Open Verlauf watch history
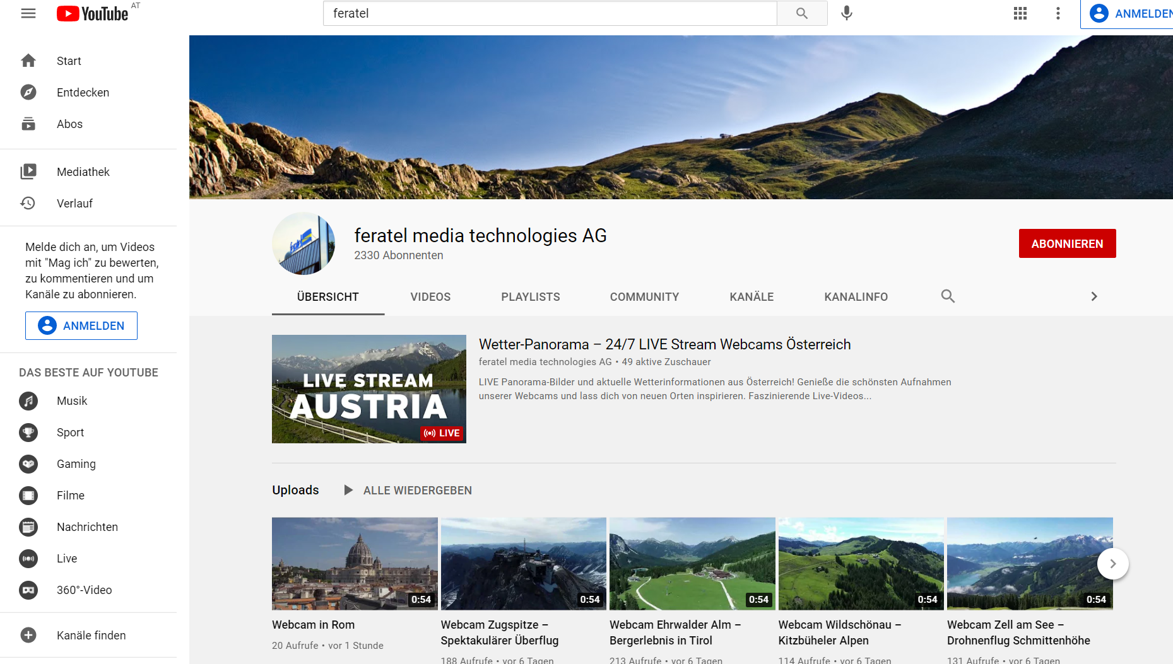The height and width of the screenshot is (664, 1173). [x=74, y=204]
